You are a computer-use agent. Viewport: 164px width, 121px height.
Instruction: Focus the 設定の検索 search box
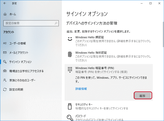pyautogui.click(x=31, y=23)
